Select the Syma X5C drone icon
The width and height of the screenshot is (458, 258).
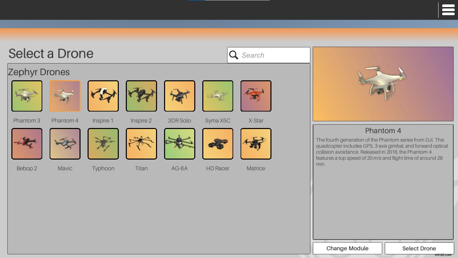tap(217, 96)
